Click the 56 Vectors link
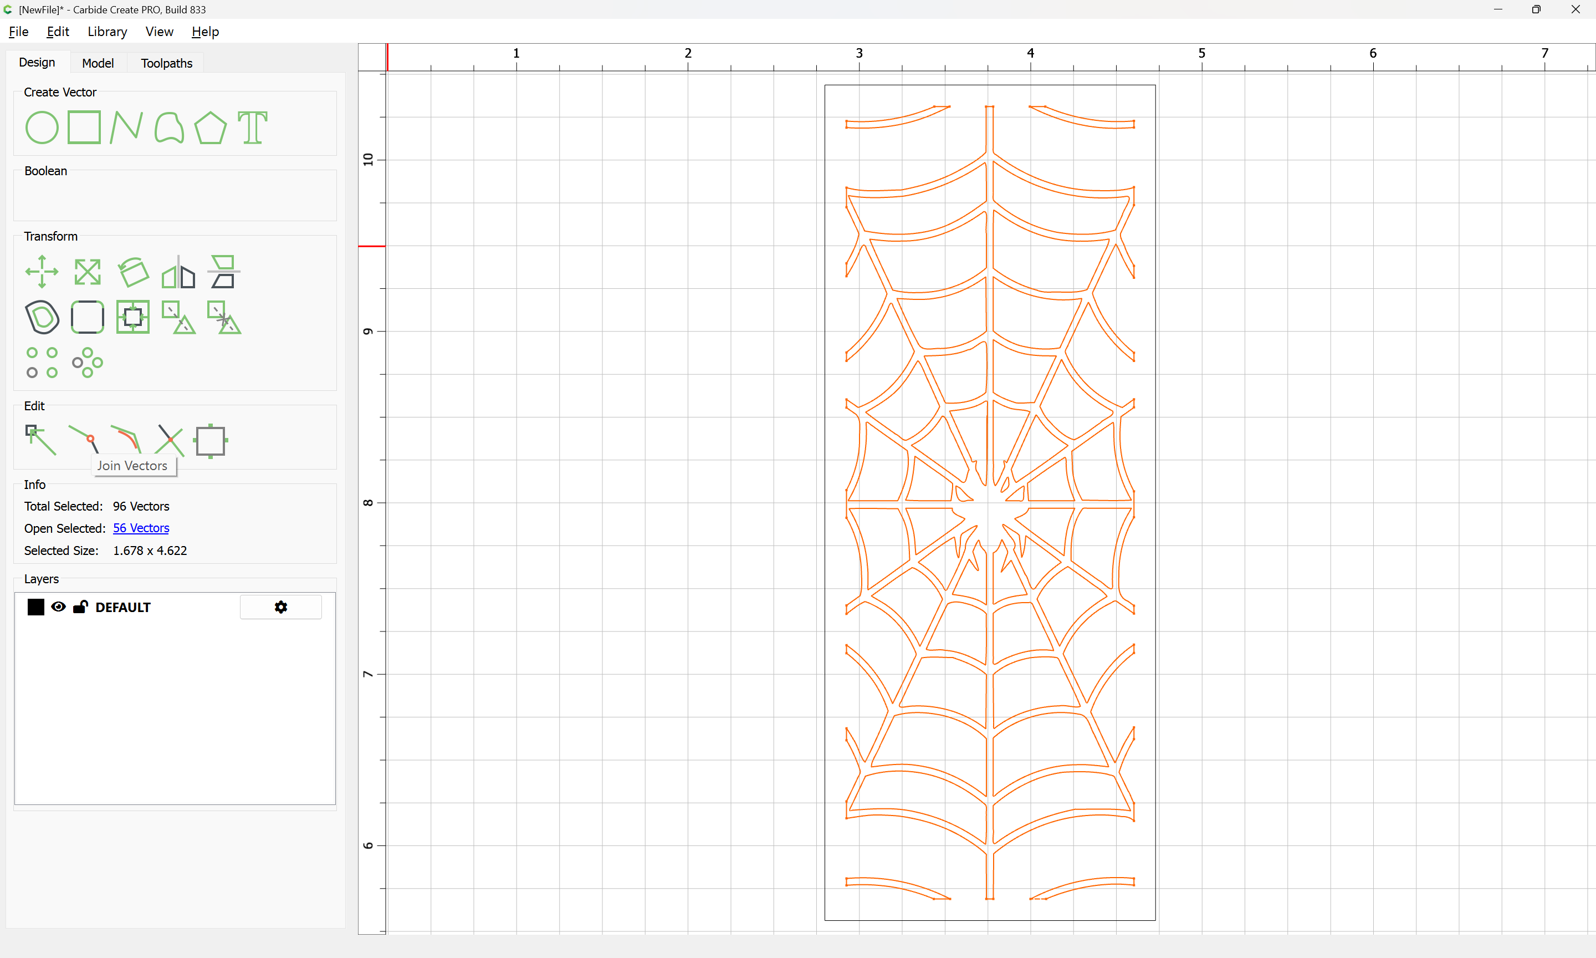This screenshot has width=1596, height=958. point(141,528)
